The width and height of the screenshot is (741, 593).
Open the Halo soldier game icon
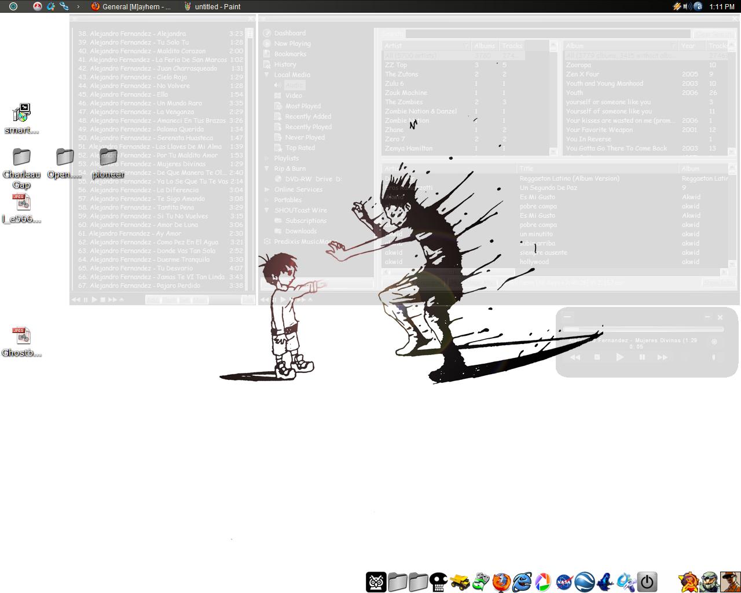(x=709, y=581)
